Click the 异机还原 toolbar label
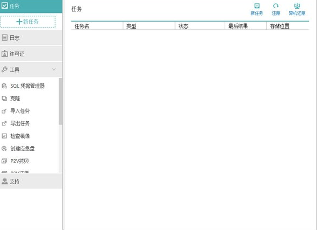Image resolution: width=318 pixels, height=230 pixels. 297,14
